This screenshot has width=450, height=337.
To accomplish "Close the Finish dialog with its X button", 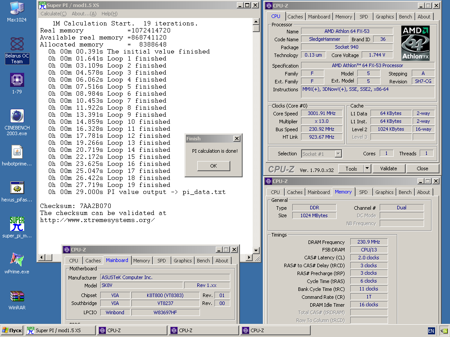I will click(237, 139).
